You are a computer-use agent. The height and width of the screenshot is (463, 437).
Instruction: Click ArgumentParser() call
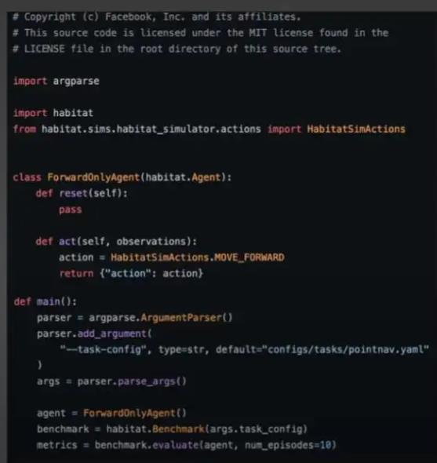[187, 318]
